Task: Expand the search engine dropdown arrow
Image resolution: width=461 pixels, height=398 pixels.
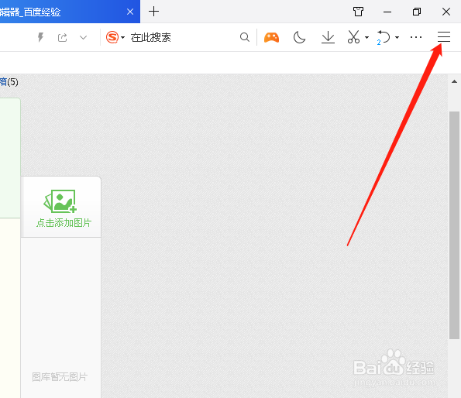Action: 122,37
